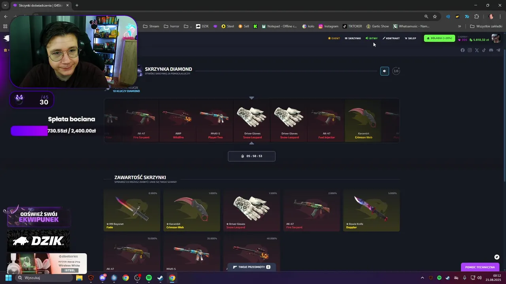
Task: Click the zoom magnifier icon in address bar
Action: 426,17
